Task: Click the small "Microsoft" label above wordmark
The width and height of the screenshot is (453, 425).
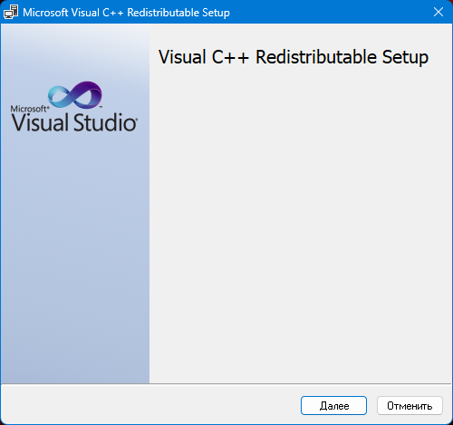Action: [x=29, y=109]
